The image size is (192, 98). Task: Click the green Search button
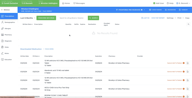(x=93, y=18)
